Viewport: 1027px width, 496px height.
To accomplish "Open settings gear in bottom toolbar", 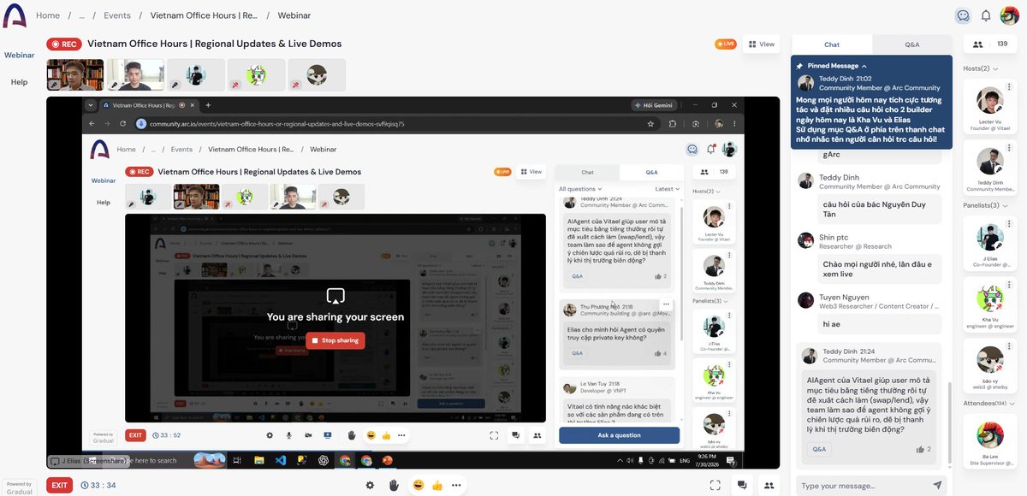I will coord(370,485).
